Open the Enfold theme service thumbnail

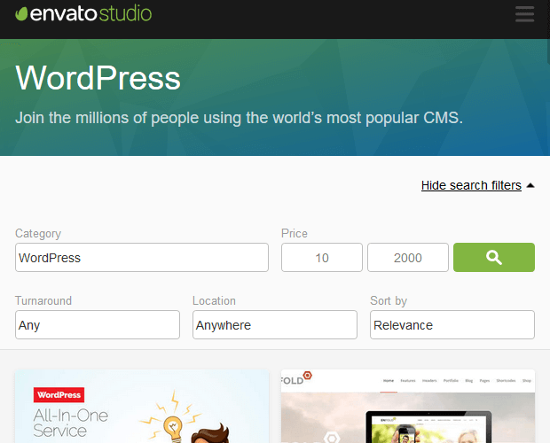[x=408, y=406]
